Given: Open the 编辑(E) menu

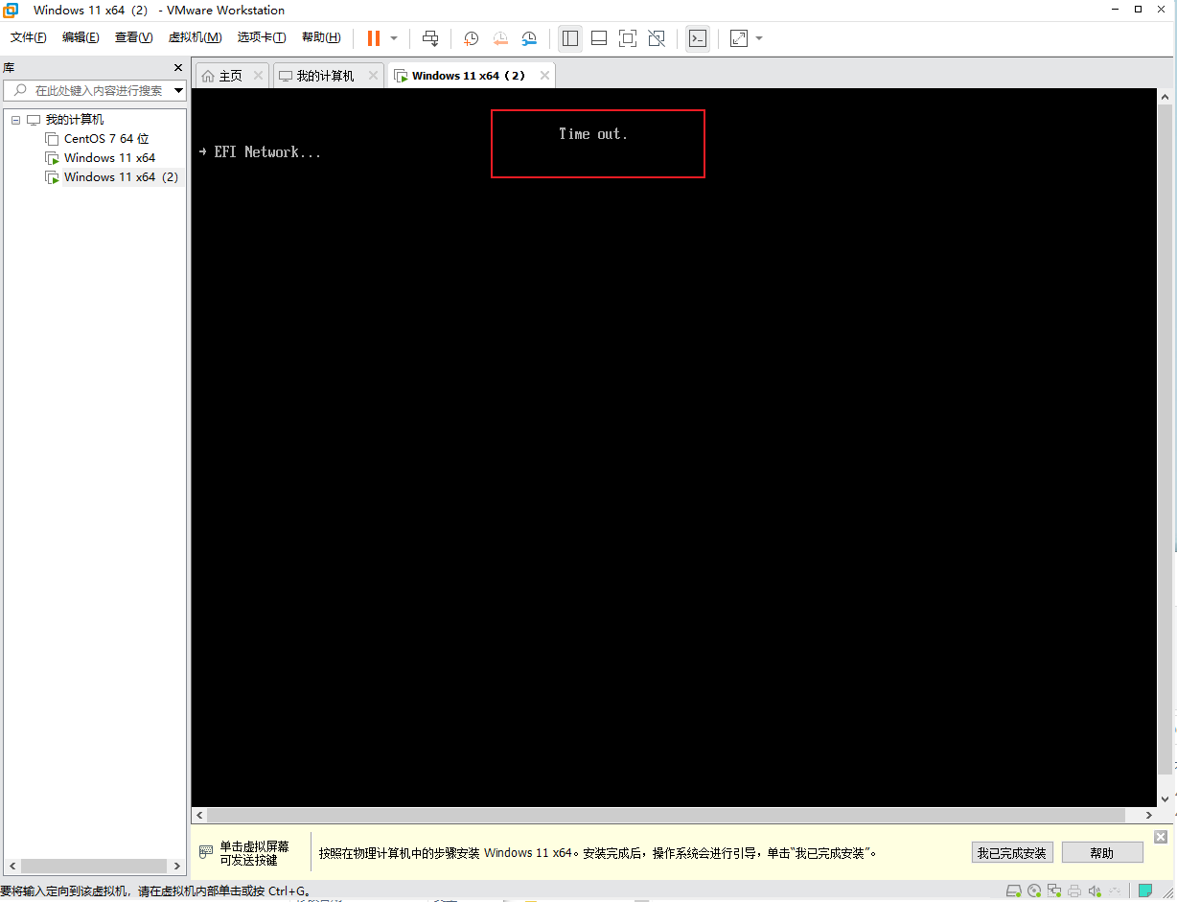Looking at the screenshot, I should (x=81, y=37).
